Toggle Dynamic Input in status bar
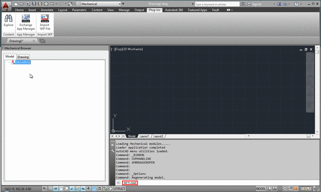321x192 pixels. tap(83, 189)
